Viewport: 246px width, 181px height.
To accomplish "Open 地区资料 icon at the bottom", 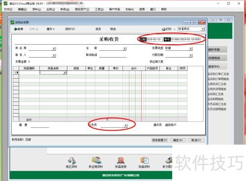I will point(71,161).
